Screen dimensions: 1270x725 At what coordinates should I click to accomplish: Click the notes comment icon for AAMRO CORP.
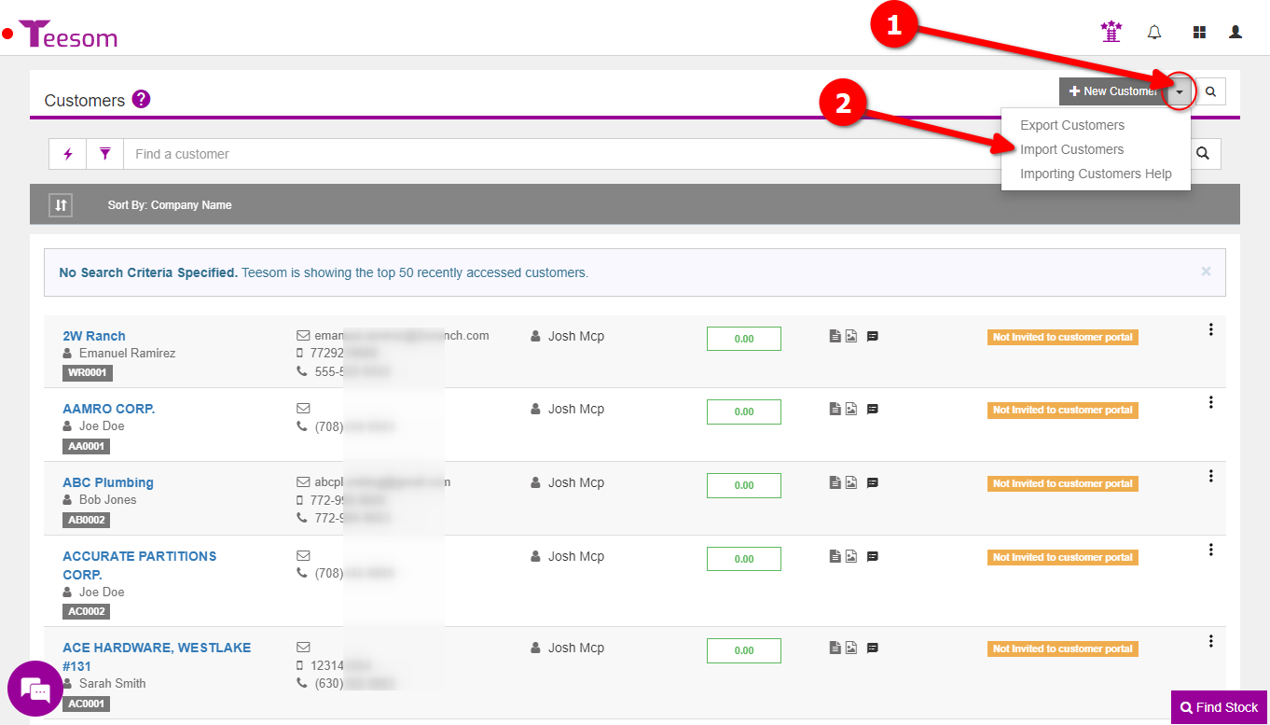[873, 409]
